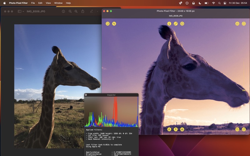This screenshot has width=250, height=156.
Task: Click the share/export icon in Photo Pixel Filter
Action: point(244,24)
